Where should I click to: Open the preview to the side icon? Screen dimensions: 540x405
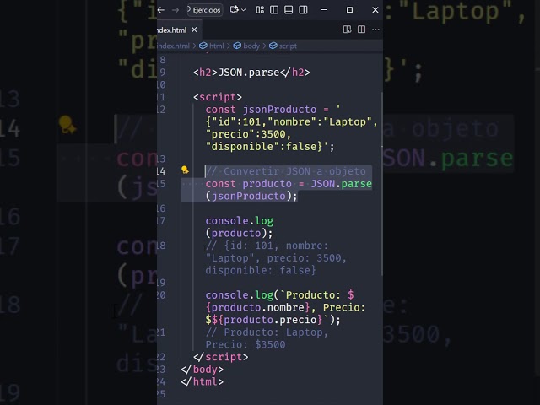tap(347, 30)
